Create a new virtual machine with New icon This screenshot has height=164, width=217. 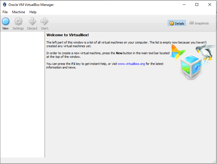point(6,21)
